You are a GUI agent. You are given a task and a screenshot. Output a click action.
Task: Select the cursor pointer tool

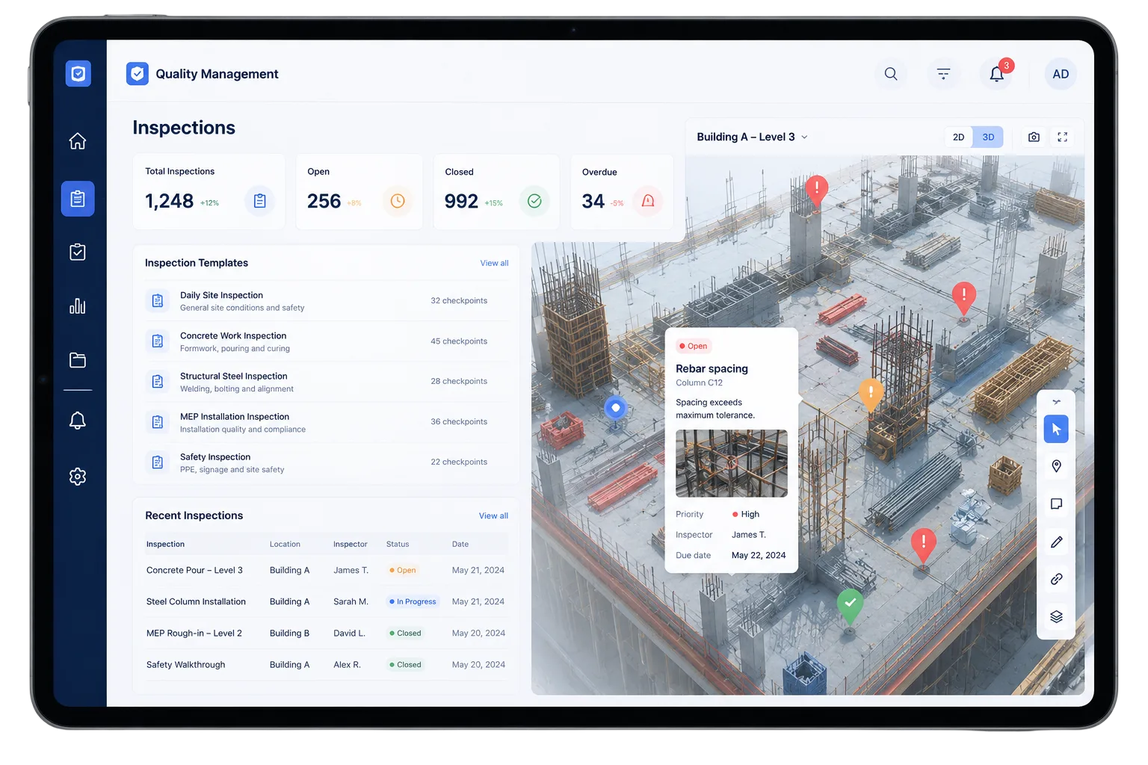(x=1056, y=429)
